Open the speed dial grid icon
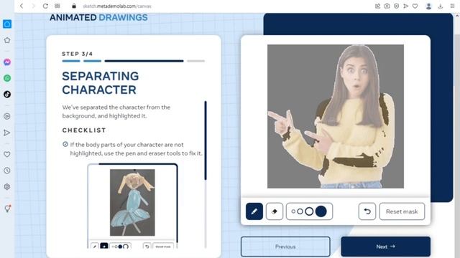This screenshot has height=258, width=460. click(x=57, y=6)
